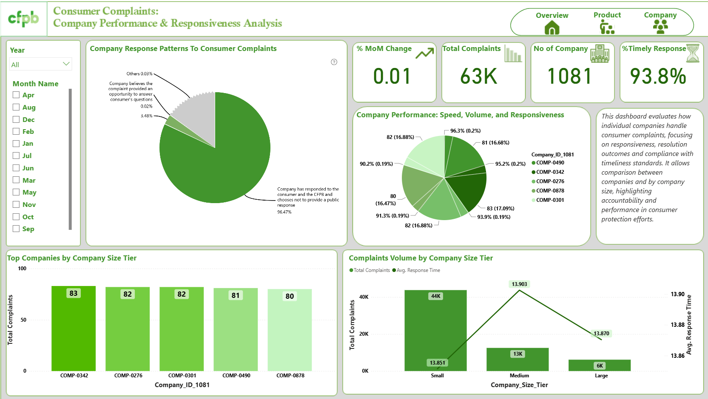Select the Medium tier bar showing 13K
The width and height of the screenshot is (708, 399).
tap(517, 359)
